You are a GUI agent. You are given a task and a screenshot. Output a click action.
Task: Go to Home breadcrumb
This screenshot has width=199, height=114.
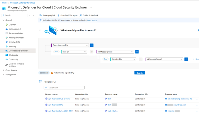pos(5,3)
